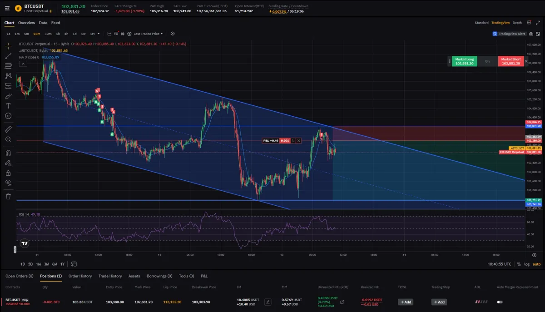The image size is (545, 312).
Task: Open the pattern drawing tools
Action: (8, 76)
